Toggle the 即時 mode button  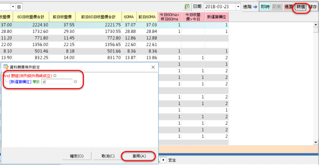265,7
